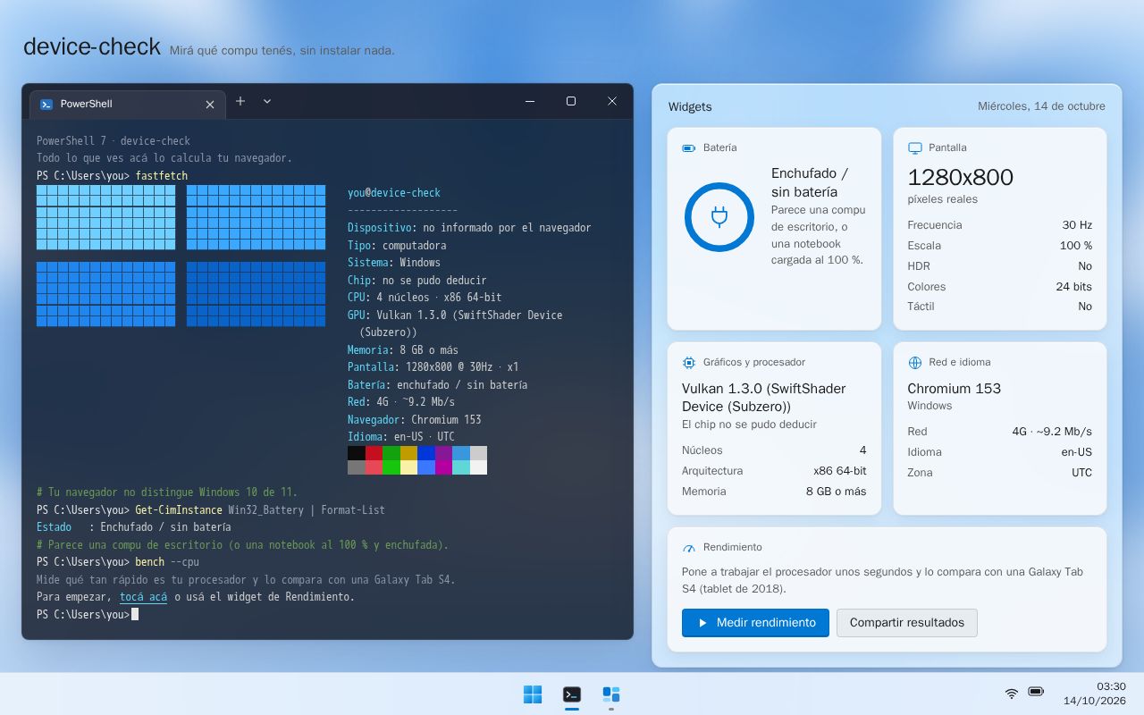
Task: Click the 'UTC' Zona value
Action: 1081,473
